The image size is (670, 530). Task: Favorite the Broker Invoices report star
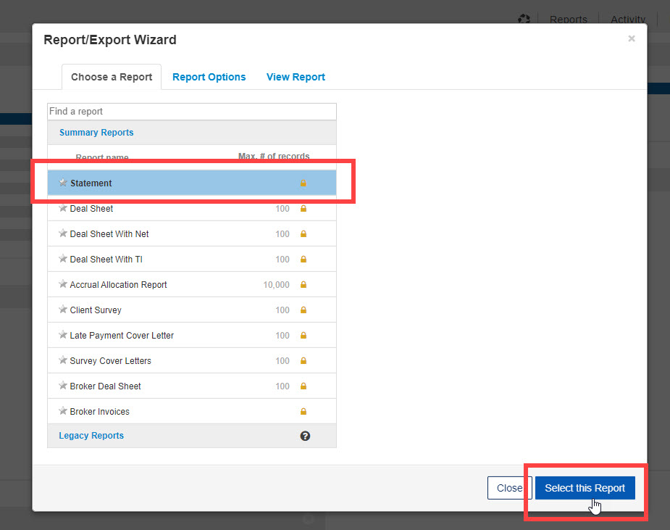63,412
